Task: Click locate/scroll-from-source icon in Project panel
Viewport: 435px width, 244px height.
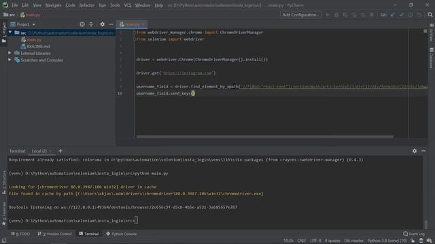Action: click(x=82, y=24)
